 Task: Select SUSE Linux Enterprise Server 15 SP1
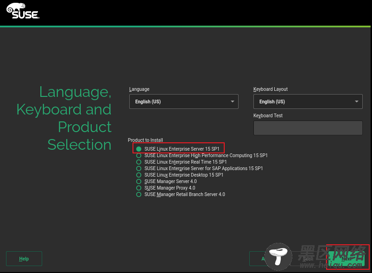coord(178,149)
